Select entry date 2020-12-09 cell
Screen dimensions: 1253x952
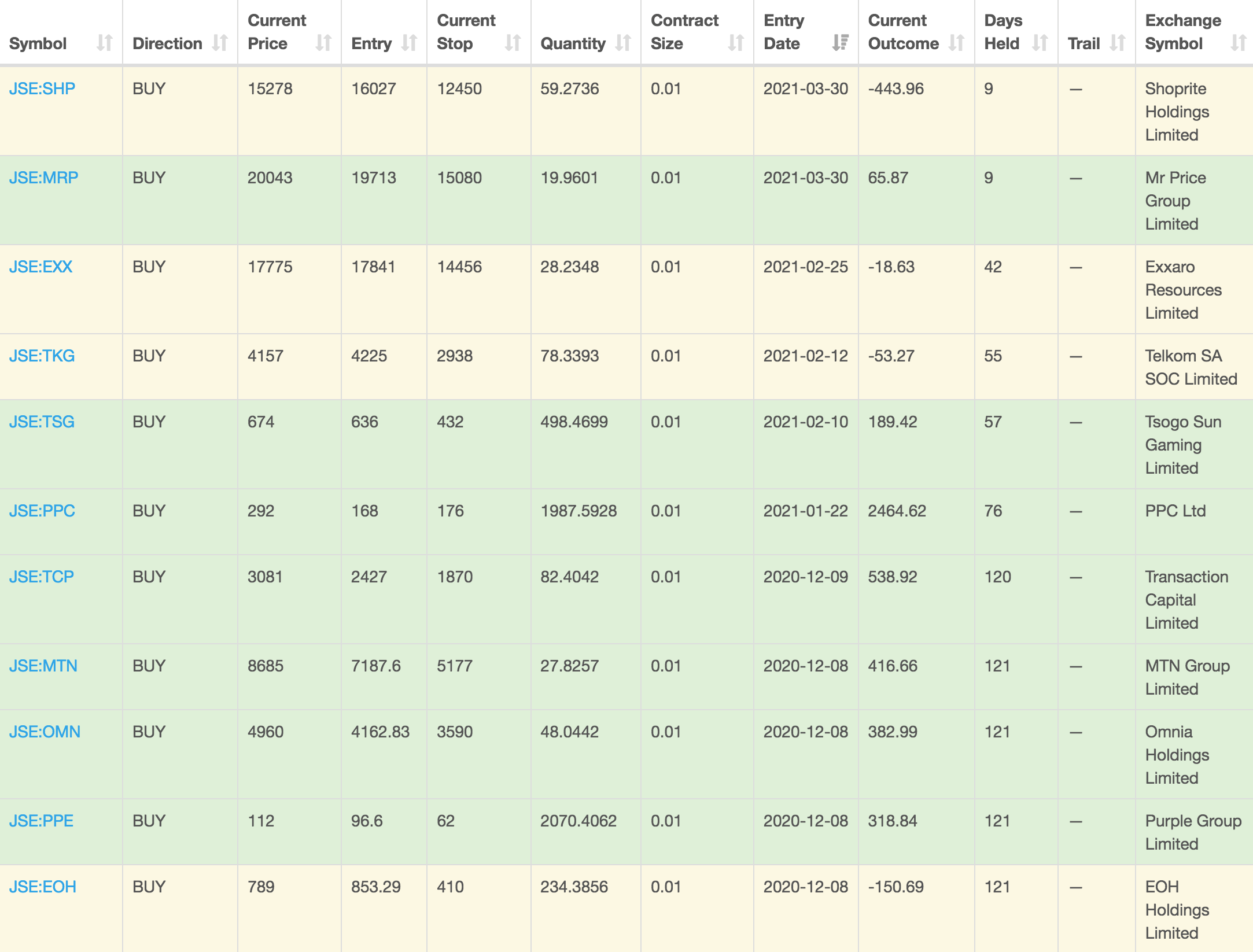coord(806,599)
